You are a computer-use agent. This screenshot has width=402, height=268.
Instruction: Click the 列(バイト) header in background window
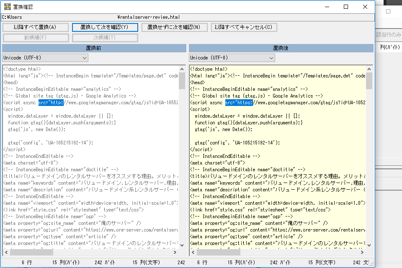pyautogui.click(x=390, y=47)
